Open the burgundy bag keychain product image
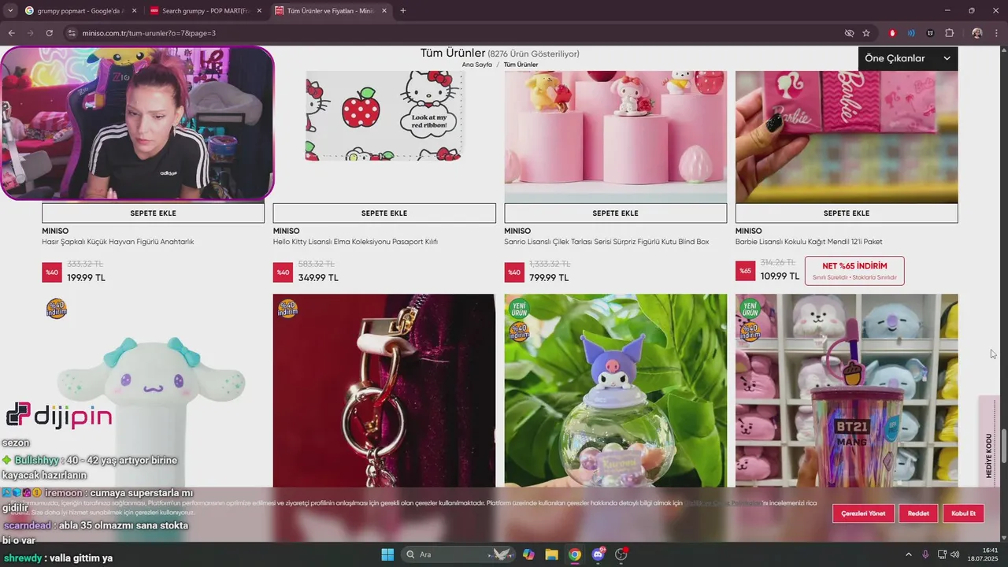The width and height of the screenshot is (1008, 567). coord(384,391)
